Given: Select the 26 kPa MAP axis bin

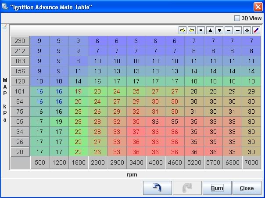Looking at the screenshot, I should coord(20,142).
